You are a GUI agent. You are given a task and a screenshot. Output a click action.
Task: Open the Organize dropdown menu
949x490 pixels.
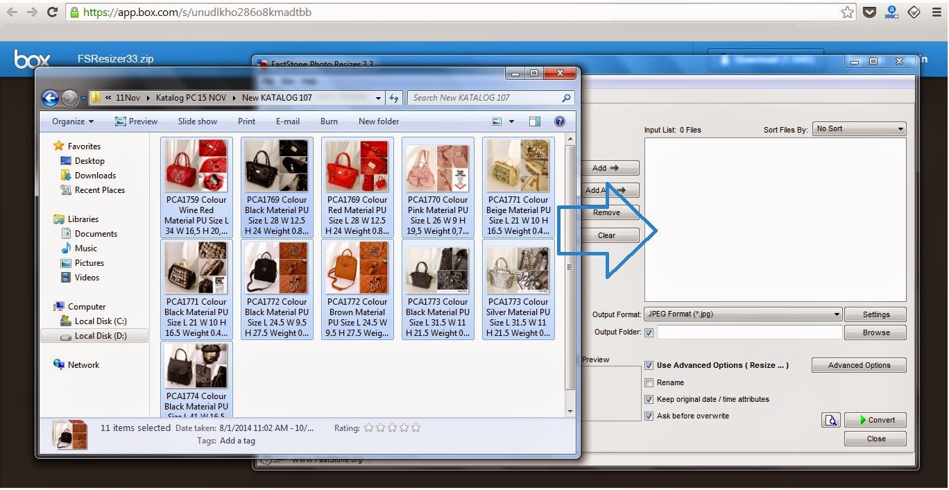[x=72, y=121]
